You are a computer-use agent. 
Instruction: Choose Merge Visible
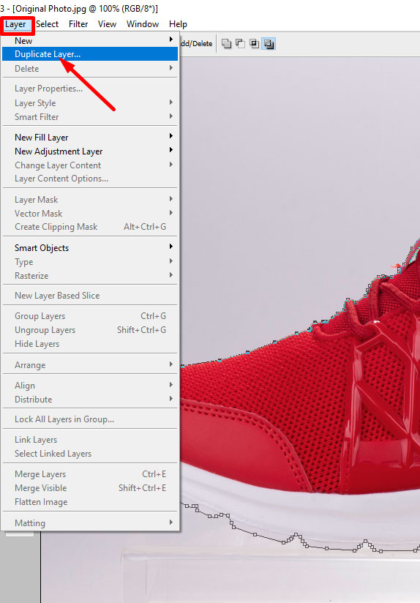click(x=90, y=488)
